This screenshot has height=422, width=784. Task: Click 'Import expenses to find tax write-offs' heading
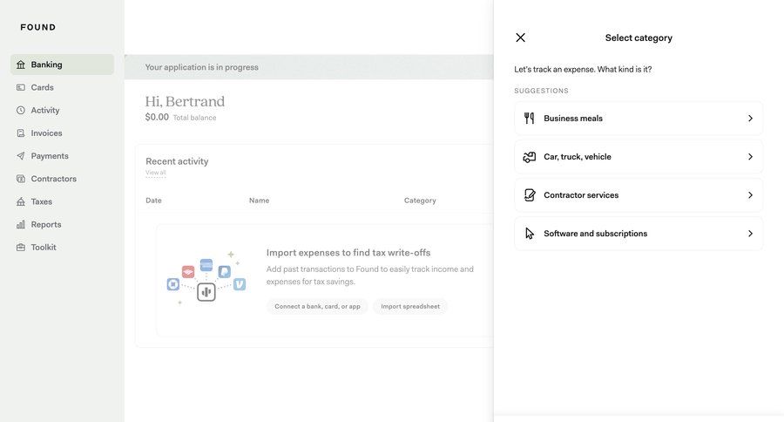pos(348,253)
